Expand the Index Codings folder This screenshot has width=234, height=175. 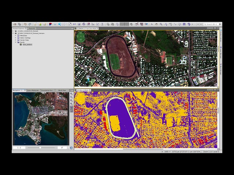tap(15, 38)
